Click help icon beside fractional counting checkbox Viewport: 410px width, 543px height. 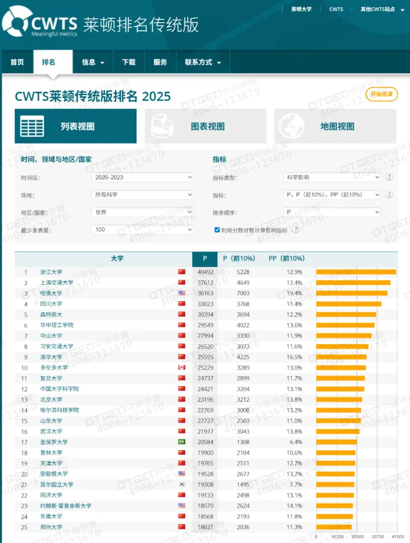pos(295,230)
